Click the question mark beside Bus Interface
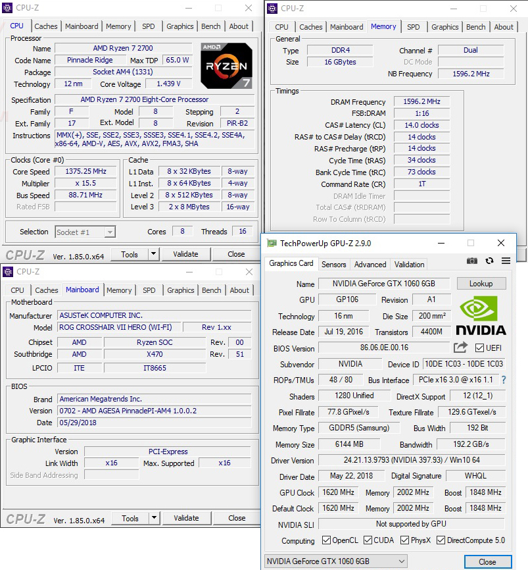 pos(504,380)
